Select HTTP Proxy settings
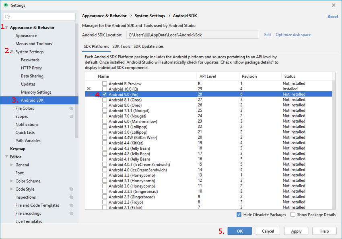The image size is (342, 239). 31,68
